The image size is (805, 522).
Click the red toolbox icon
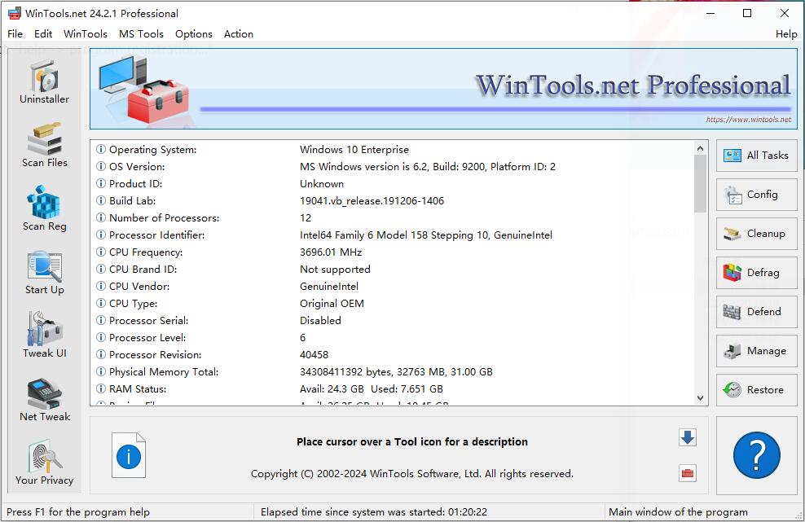pyautogui.click(x=687, y=473)
